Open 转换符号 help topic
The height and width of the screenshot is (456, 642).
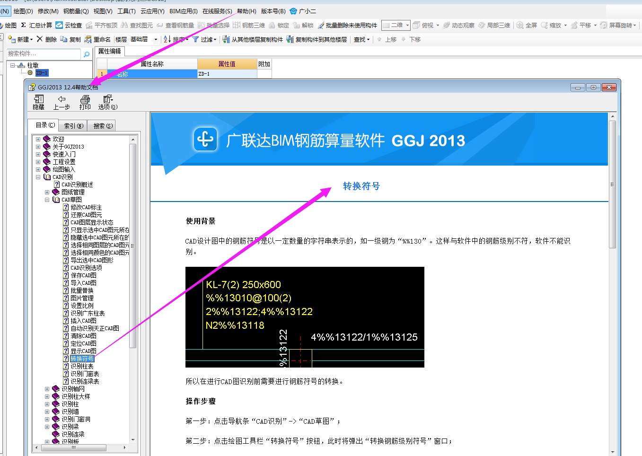click(82, 359)
